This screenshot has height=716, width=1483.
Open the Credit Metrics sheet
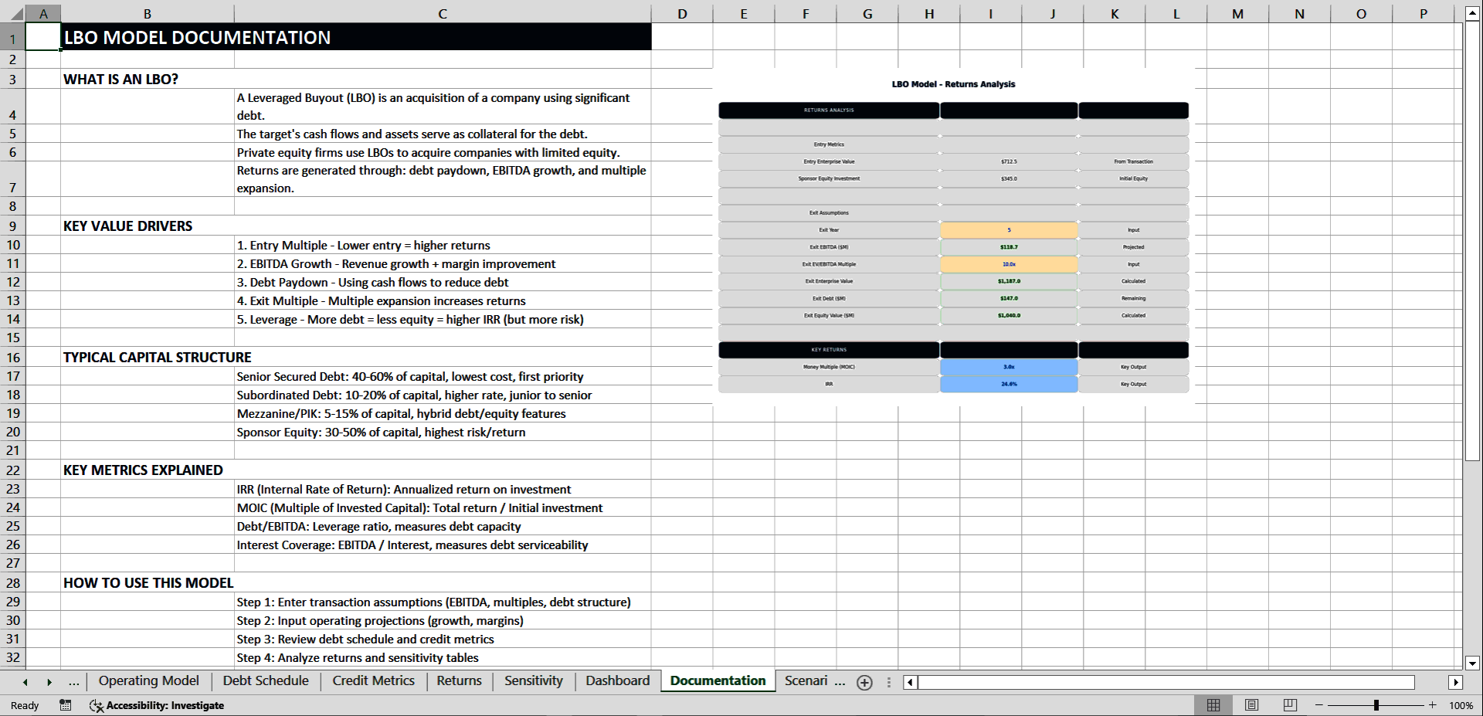373,680
